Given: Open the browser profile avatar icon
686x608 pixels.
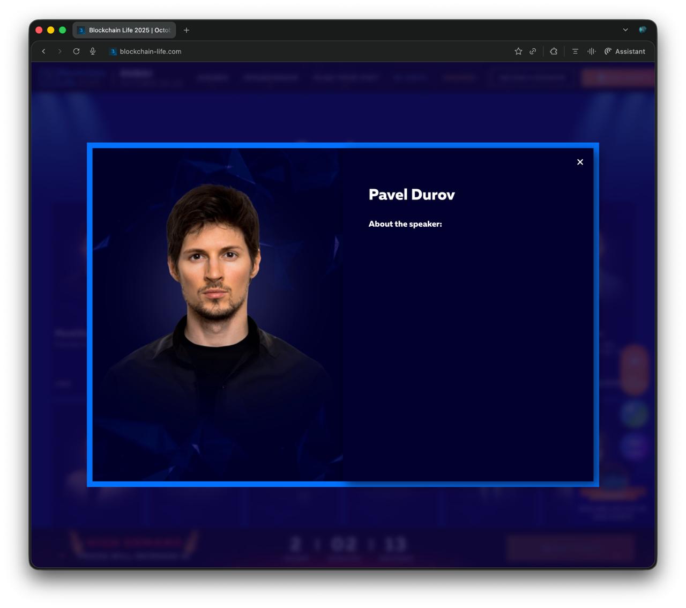Looking at the screenshot, I should (643, 30).
